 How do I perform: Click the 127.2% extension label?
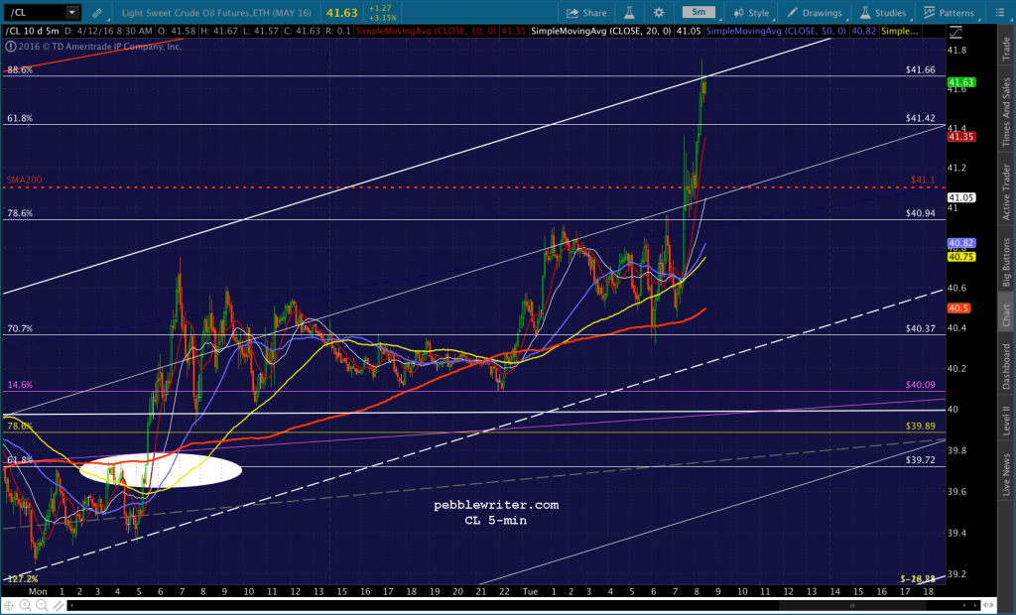coord(23,578)
